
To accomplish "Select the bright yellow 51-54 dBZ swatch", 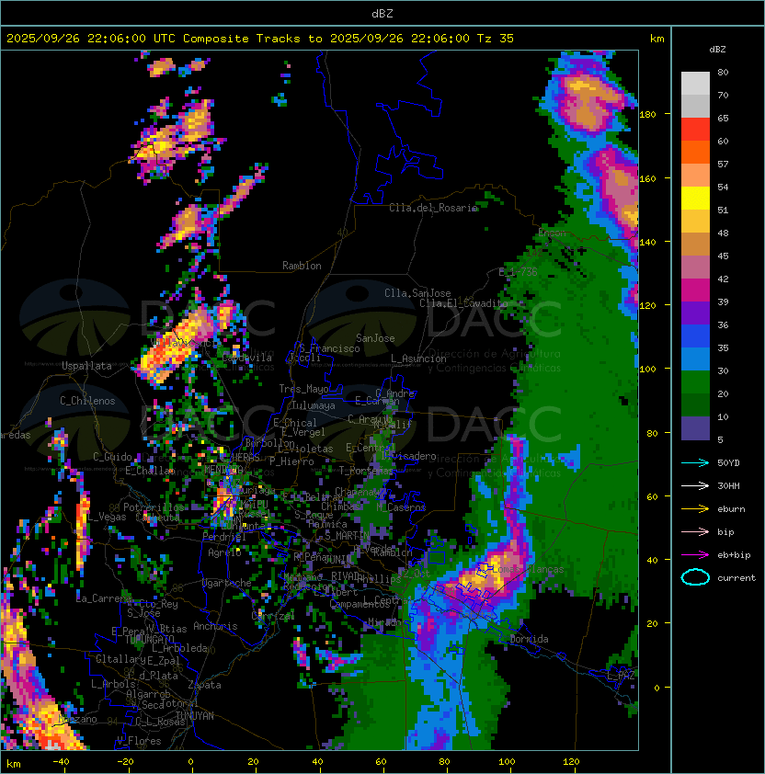I will click(x=695, y=198).
